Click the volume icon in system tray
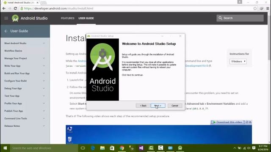The height and width of the screenshot is (152, 271). pos(249,148)
